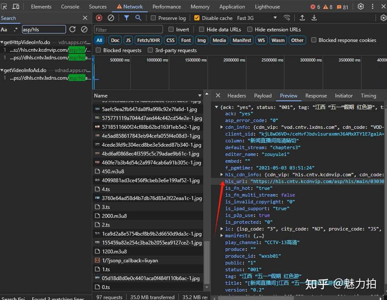Expand the lc JSON node
Viewport: 387px width, 300px height.
pyautogui.click(x=221, y=229)
